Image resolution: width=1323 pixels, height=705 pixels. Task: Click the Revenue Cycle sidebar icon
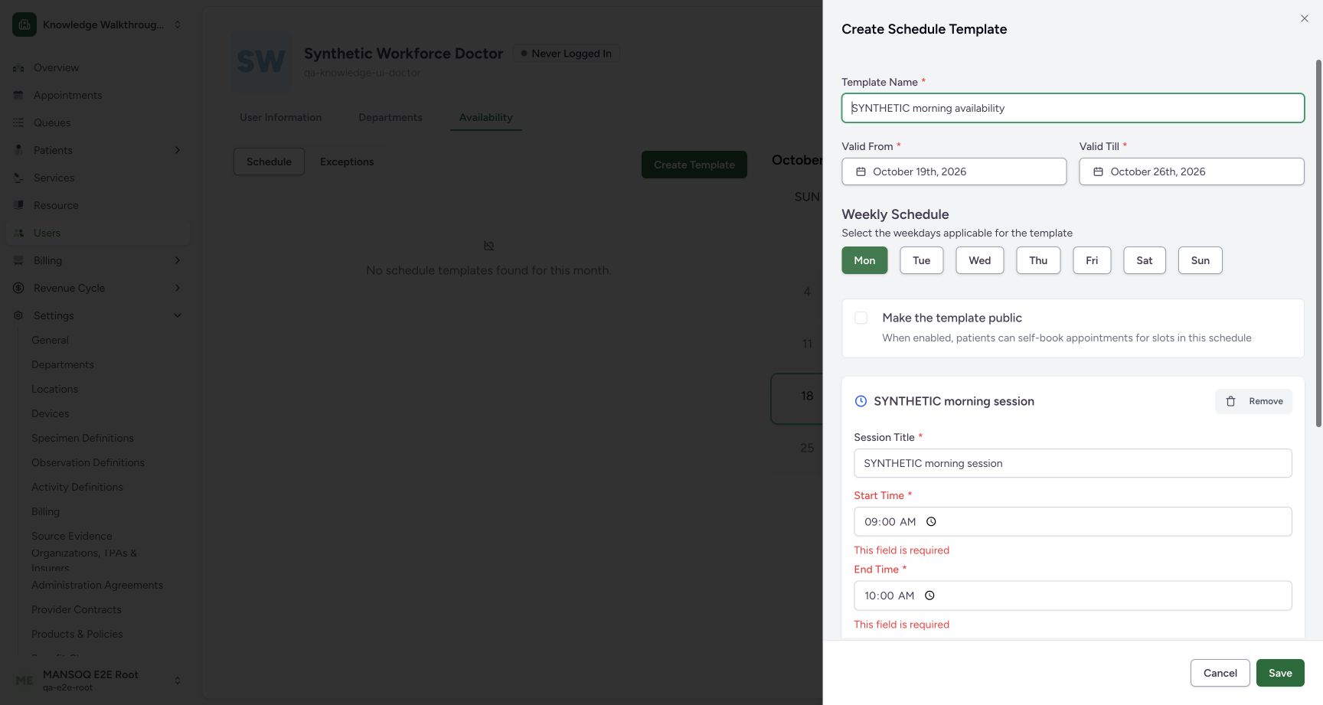tap(18, 288)
